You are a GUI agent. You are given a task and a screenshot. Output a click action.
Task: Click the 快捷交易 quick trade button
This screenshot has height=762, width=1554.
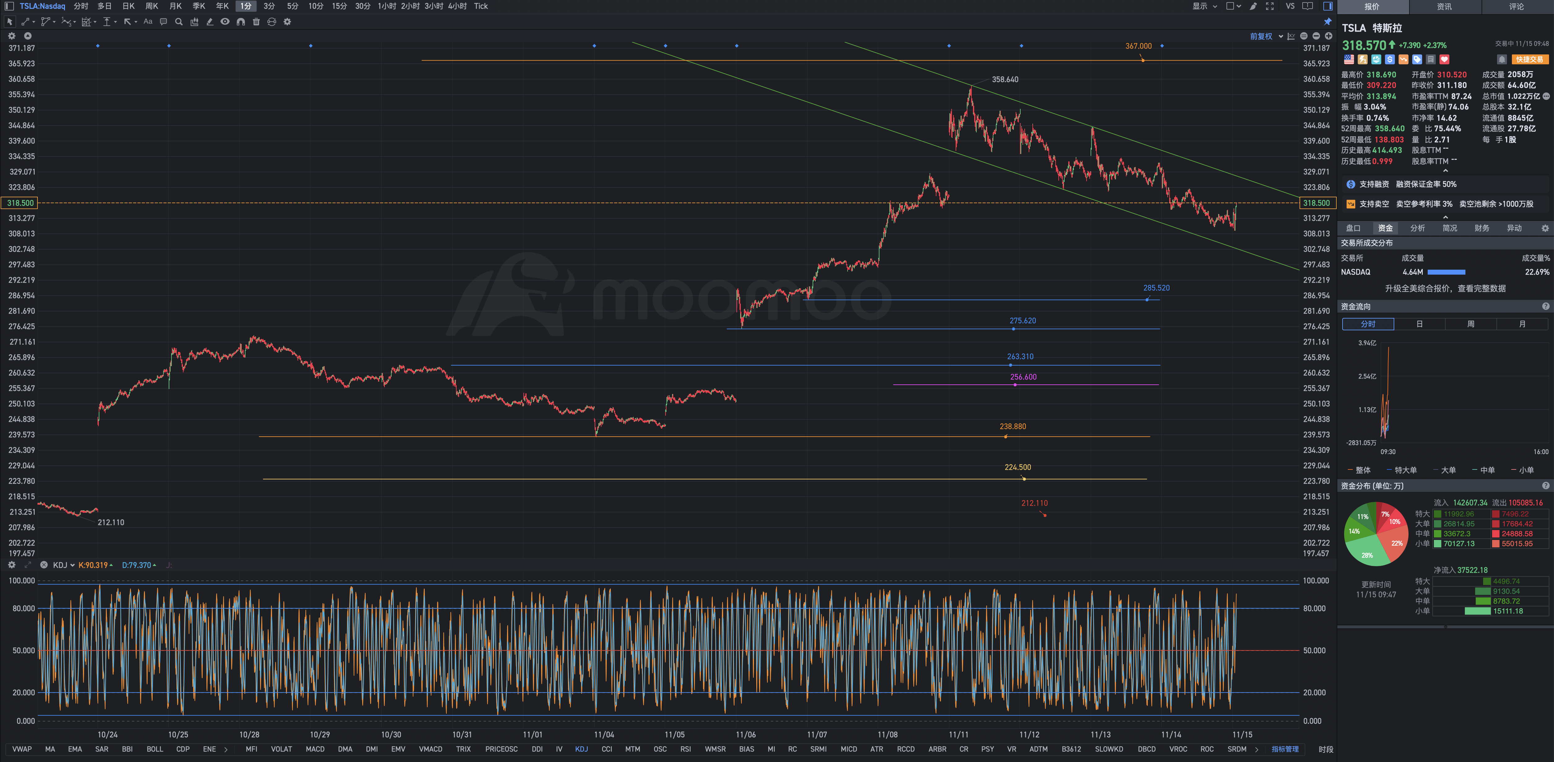coord(1530,59)
